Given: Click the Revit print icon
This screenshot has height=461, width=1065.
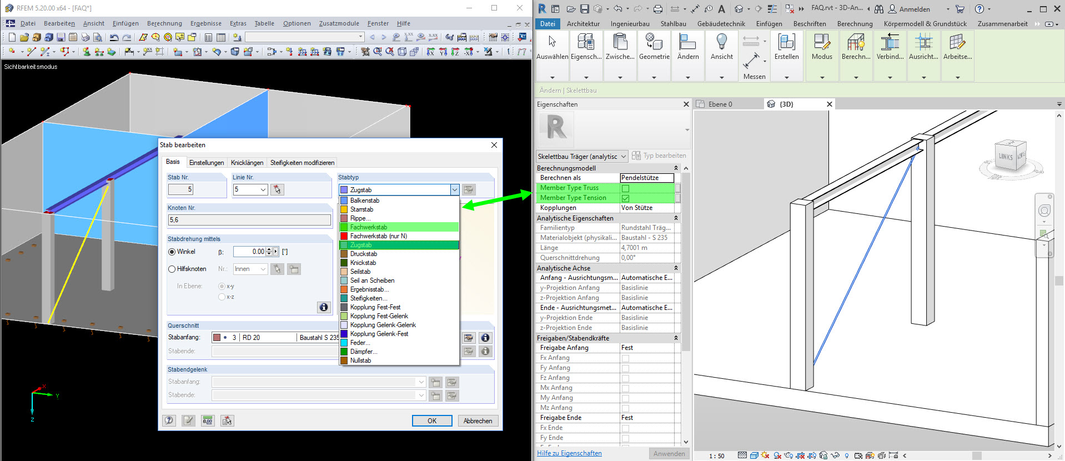Looking at the screenshot, I should 658,9.
